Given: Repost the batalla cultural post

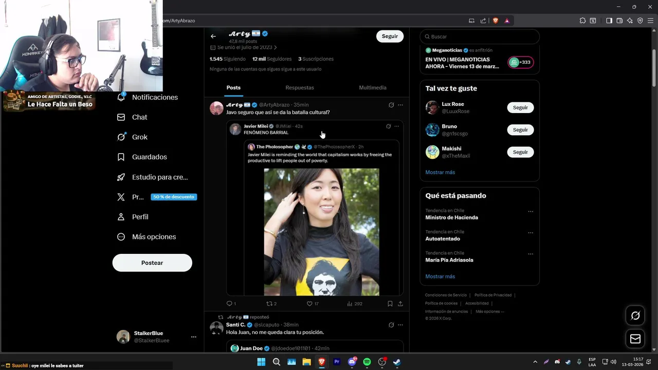Looking at the screenshot, I should [271, 304].
